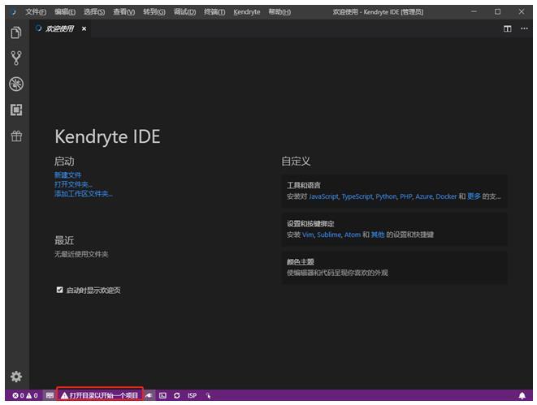Screen dimensions: 537x405
Task: Select the 欢迎使用 welcome tab
Action: click(x=59, y=28)
